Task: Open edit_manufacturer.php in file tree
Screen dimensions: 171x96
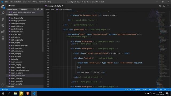Action: pyautogui.click(x=25, y=46)
